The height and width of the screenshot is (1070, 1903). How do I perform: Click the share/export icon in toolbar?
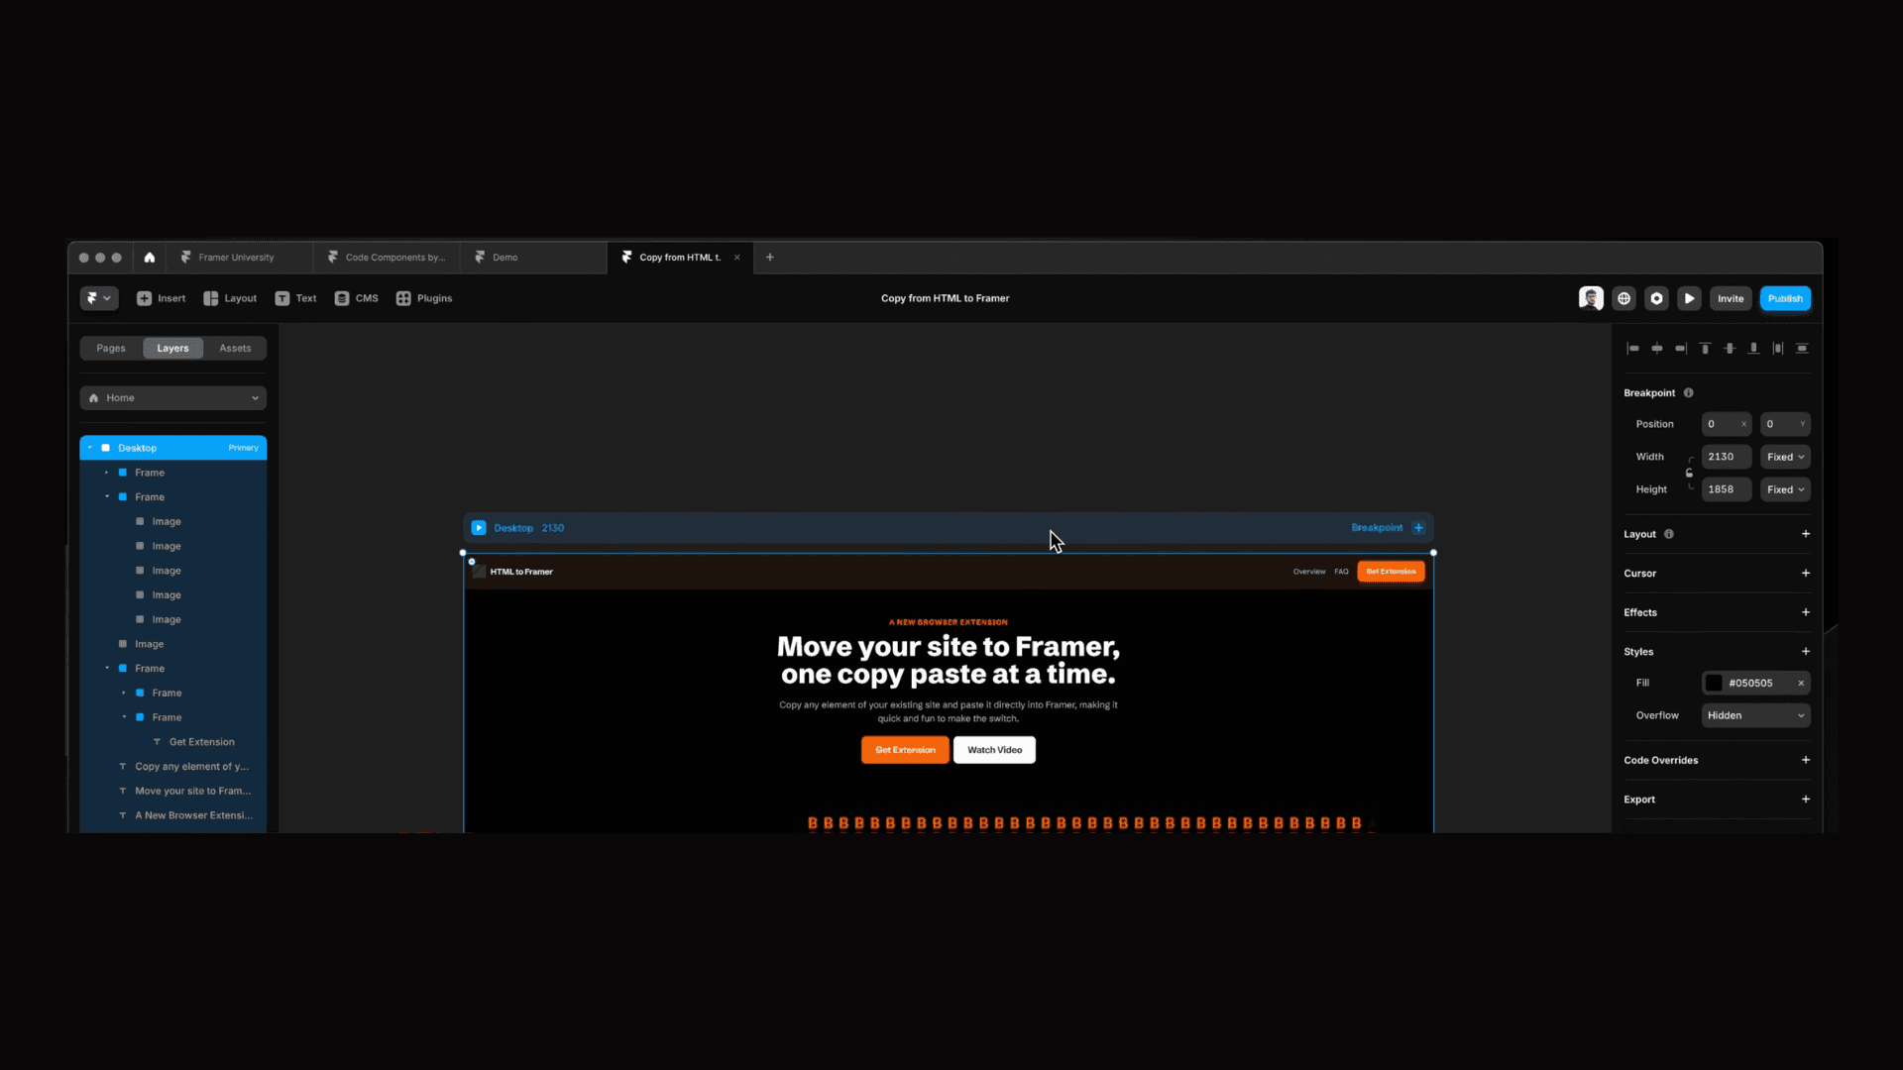(1624, 298)
